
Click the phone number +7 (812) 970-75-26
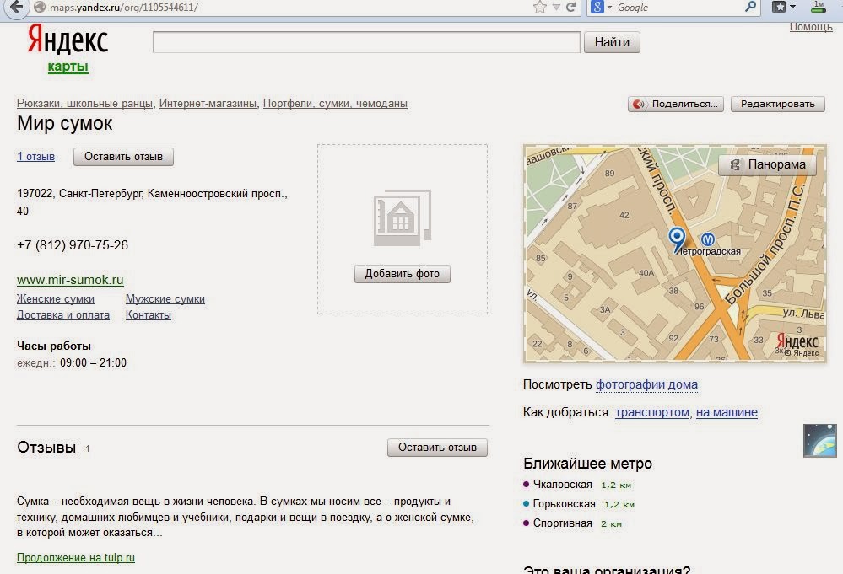[x=73, y=245]
